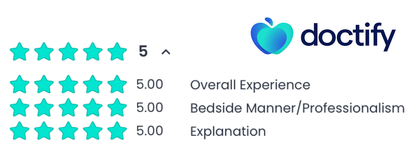415x151 pixels.
Task: Click the second Bedside Manner/Professionalism star
Action: tap(44, 108)
